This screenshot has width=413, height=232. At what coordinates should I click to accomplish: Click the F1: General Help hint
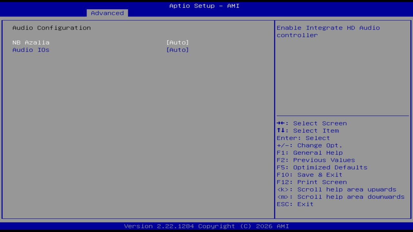coord(310,153)
